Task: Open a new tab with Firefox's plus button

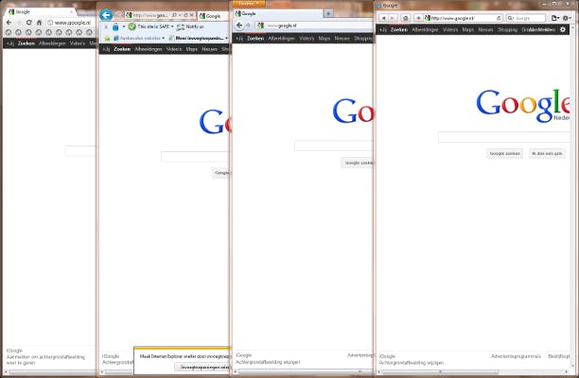Action: point(328,13)
